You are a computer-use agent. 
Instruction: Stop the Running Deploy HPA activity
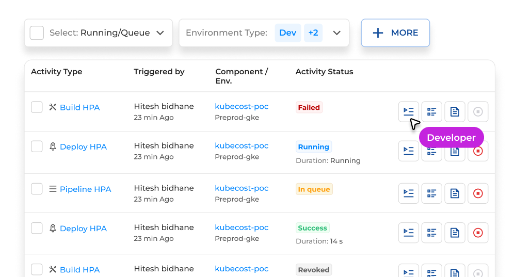pos(478,151)
